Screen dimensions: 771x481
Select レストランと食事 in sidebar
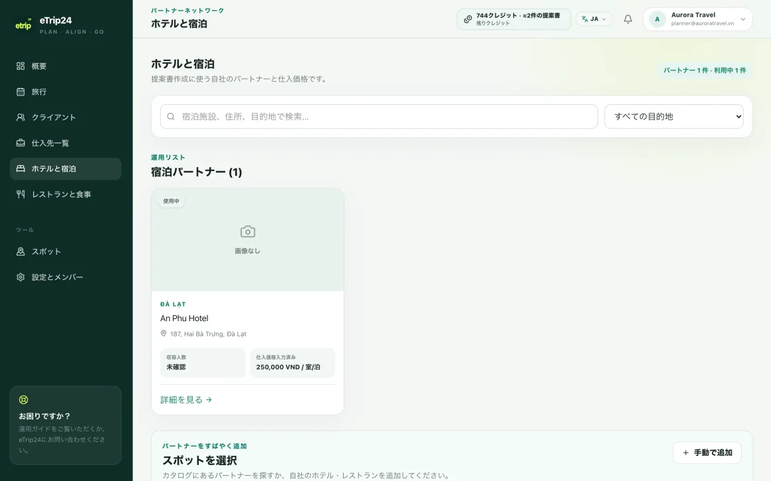coord(65,194)
